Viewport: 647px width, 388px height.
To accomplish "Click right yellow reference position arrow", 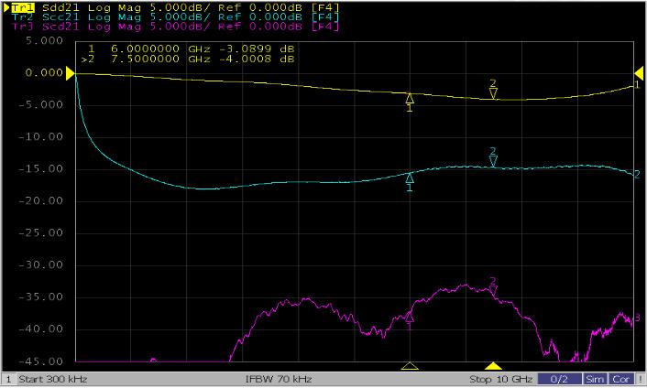I will pos(640,73).
